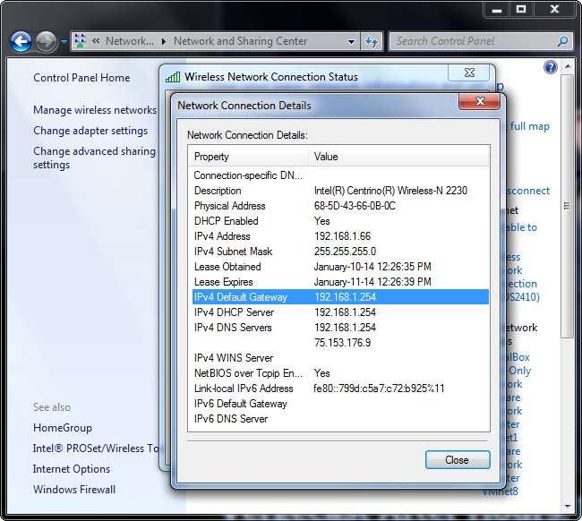Click the Control Panel icon in address bar
Image resolution: width=582 pixels, height=521 pixels.
[x=81, y=41]
